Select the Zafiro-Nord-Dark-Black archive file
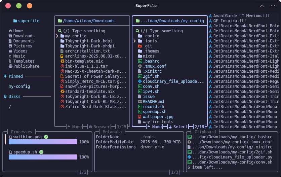This screenshot has height=177, width=281. point(93,107)
